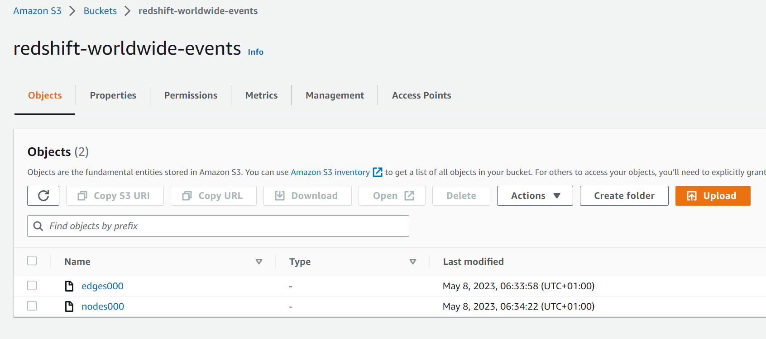
Task: Open the nodes000 object link
Action: click(x=103, y=306)
